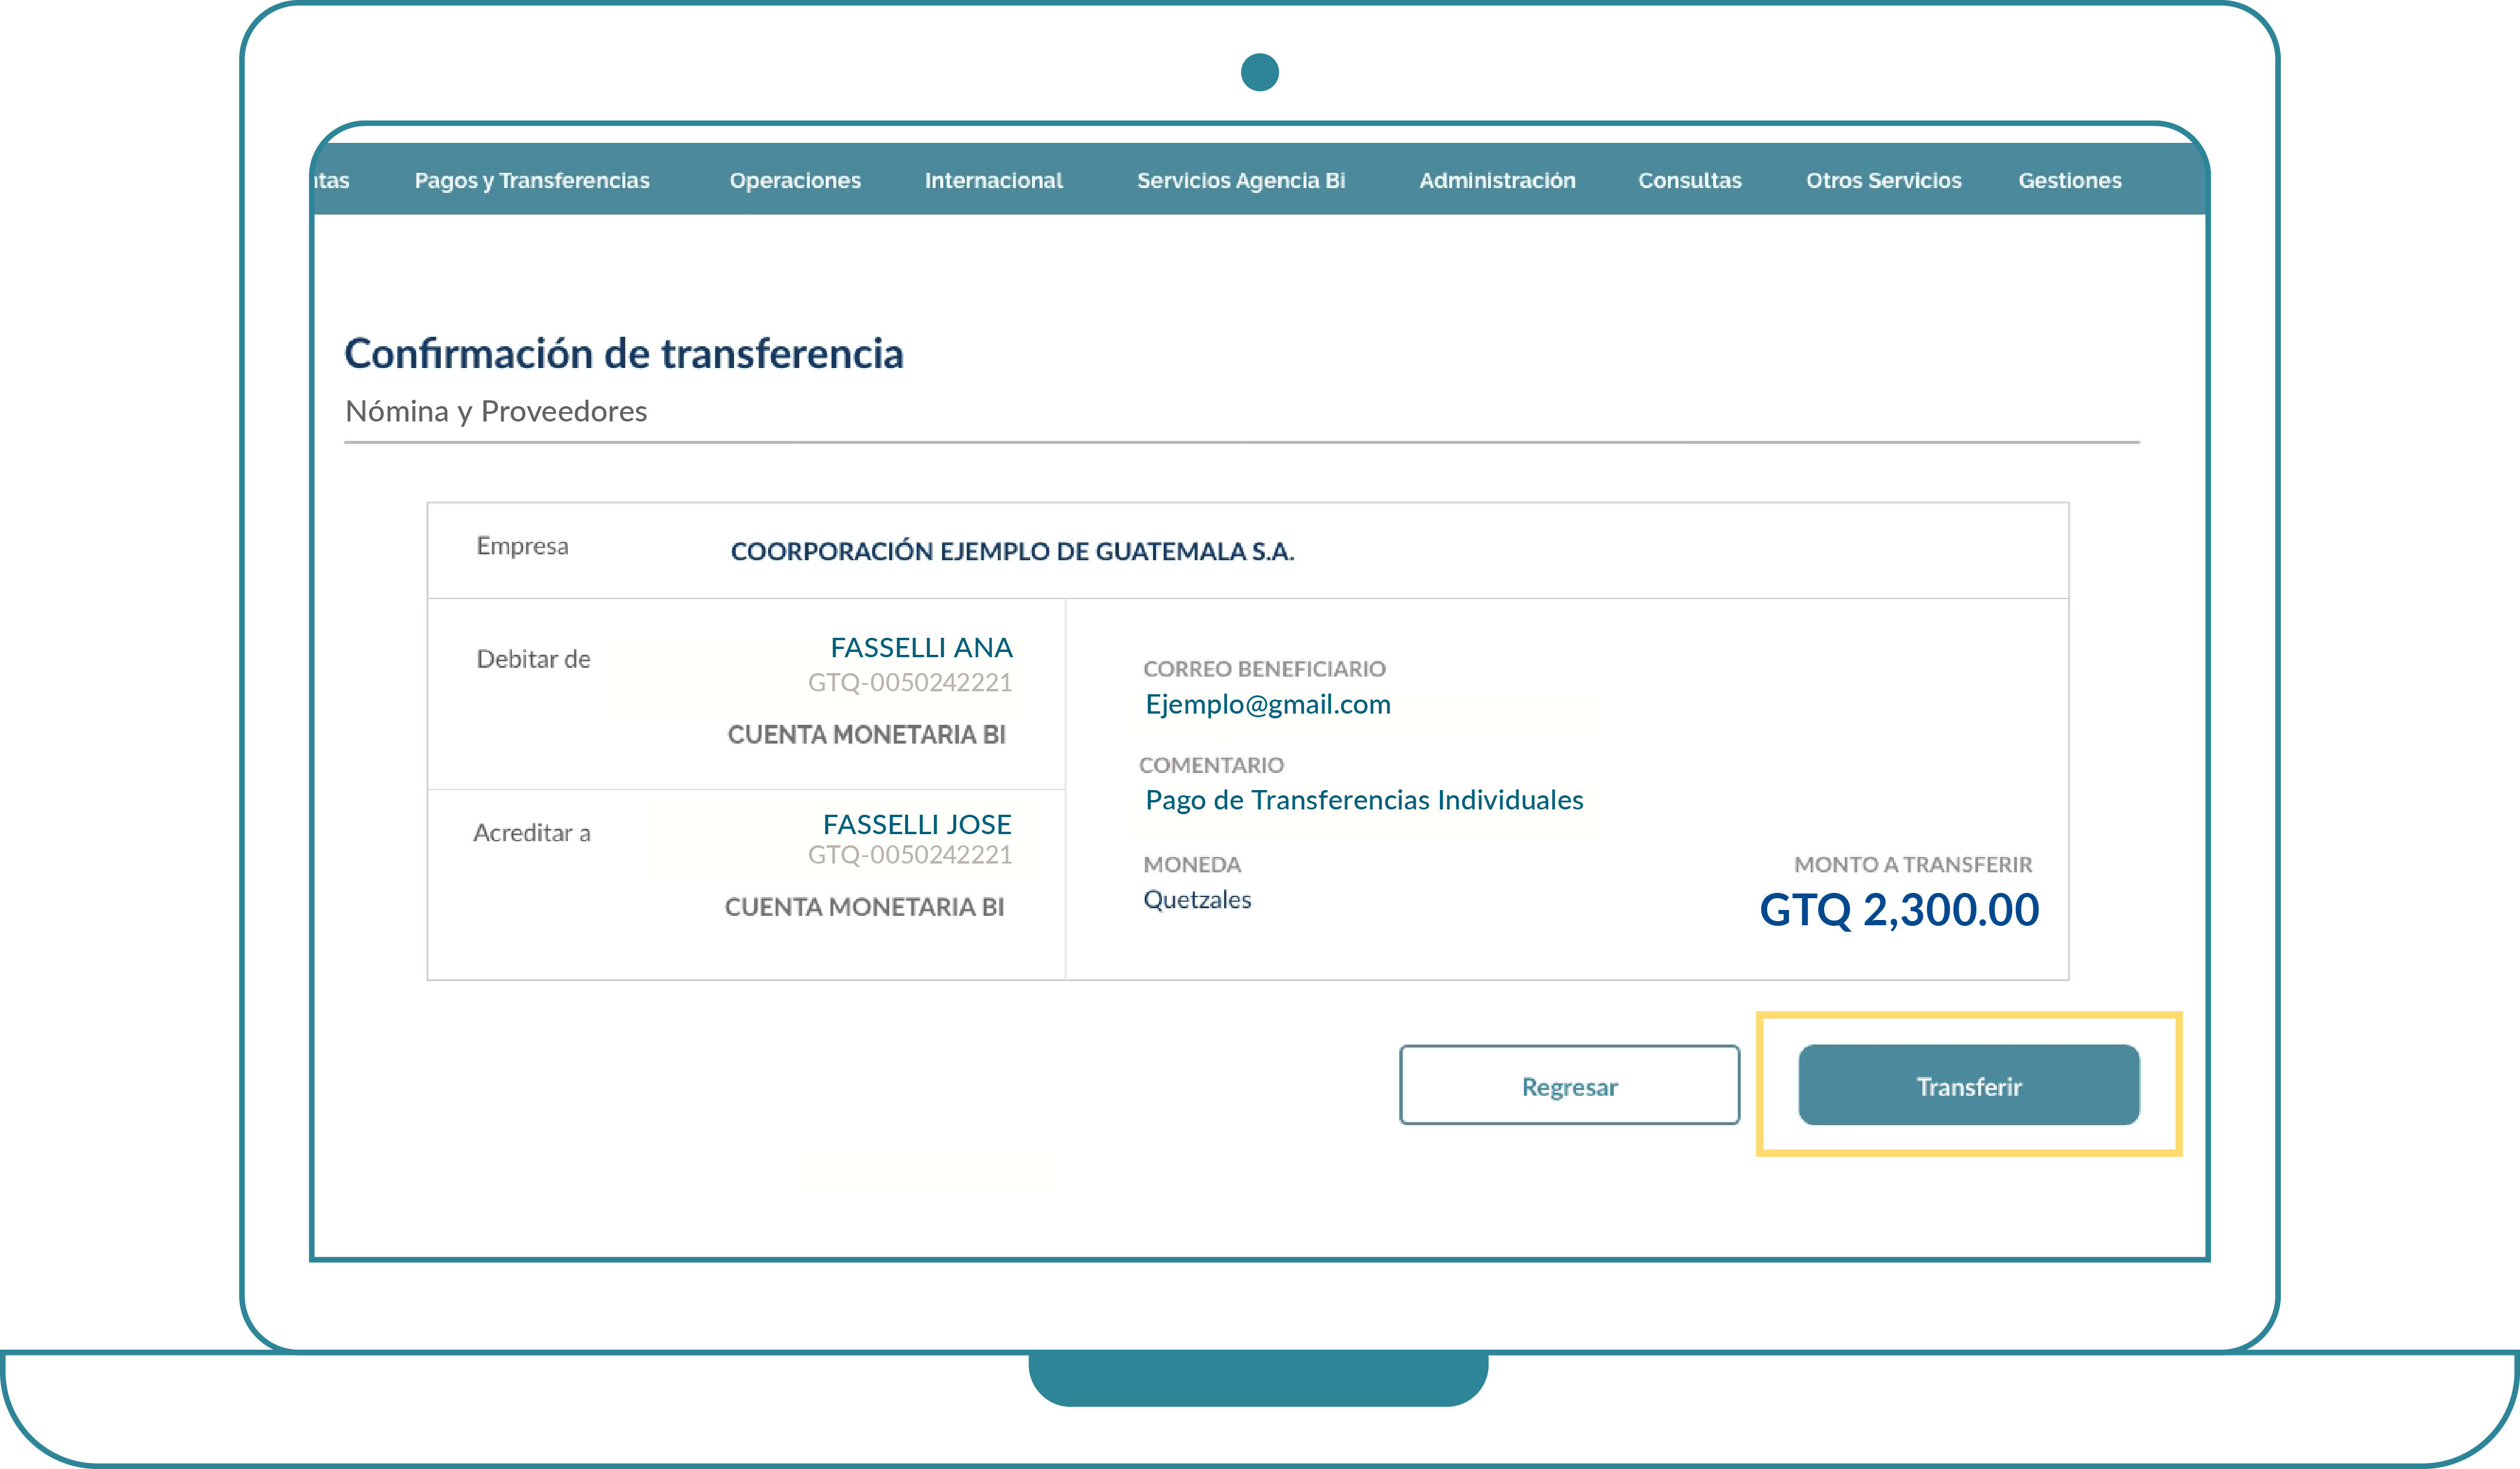Viewport: 2520px width, 1469px height.
Task: Open Servicios Agencia Bi menu
Action: point(1240,180)
